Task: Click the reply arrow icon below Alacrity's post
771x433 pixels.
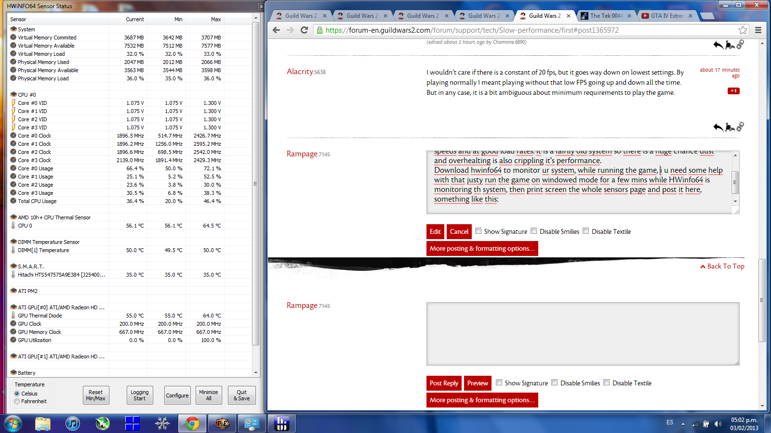Action: coord(718,127)
